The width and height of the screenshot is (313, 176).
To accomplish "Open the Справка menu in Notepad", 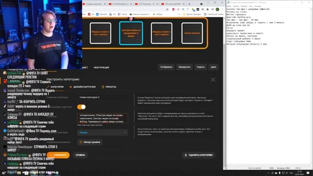I will pyautogui.click(x=257, y=6).
